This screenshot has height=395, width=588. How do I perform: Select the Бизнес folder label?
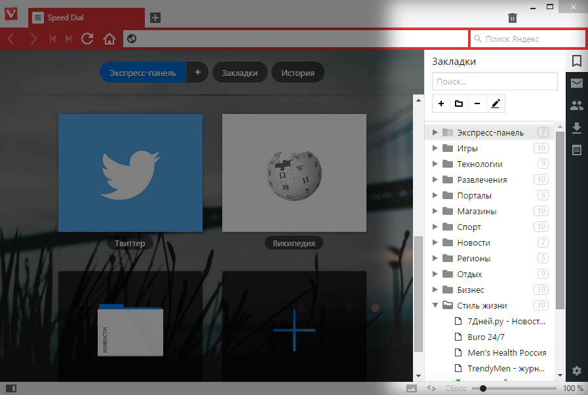471,290
